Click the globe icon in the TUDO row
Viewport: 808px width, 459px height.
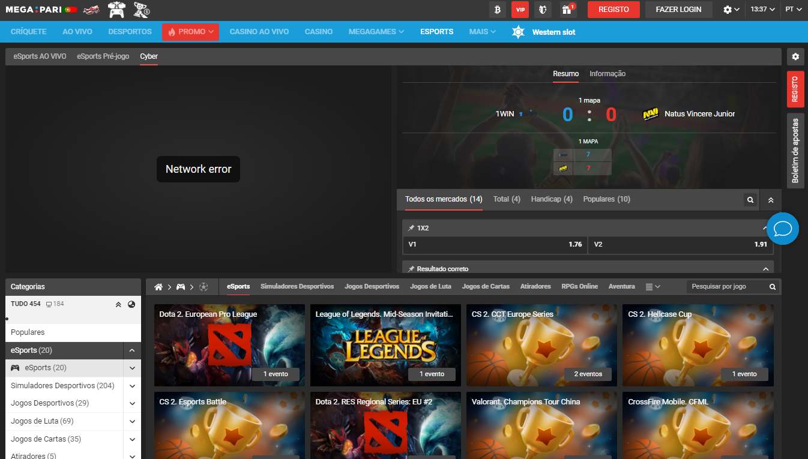pyautogui.click(x=131, y=304)
